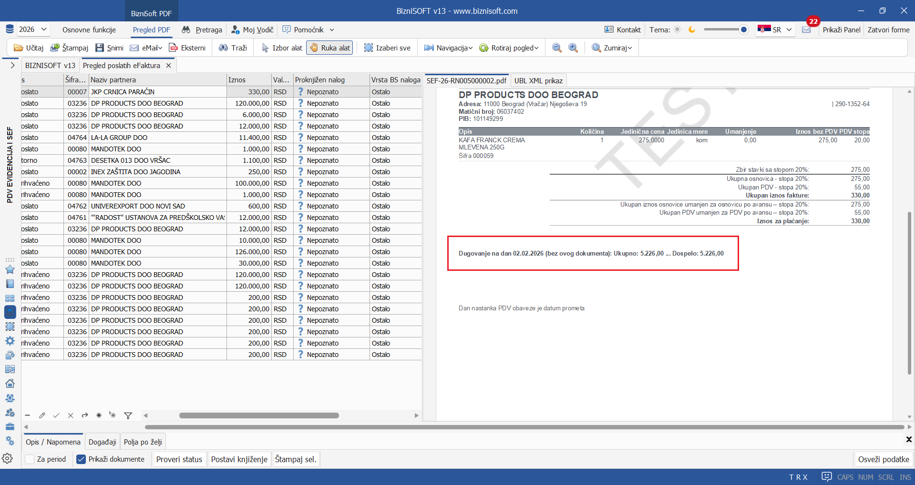Screen dimensions: 915x485
Task: Click the Učitaj folder icon
Action: [x=19, y=48]
